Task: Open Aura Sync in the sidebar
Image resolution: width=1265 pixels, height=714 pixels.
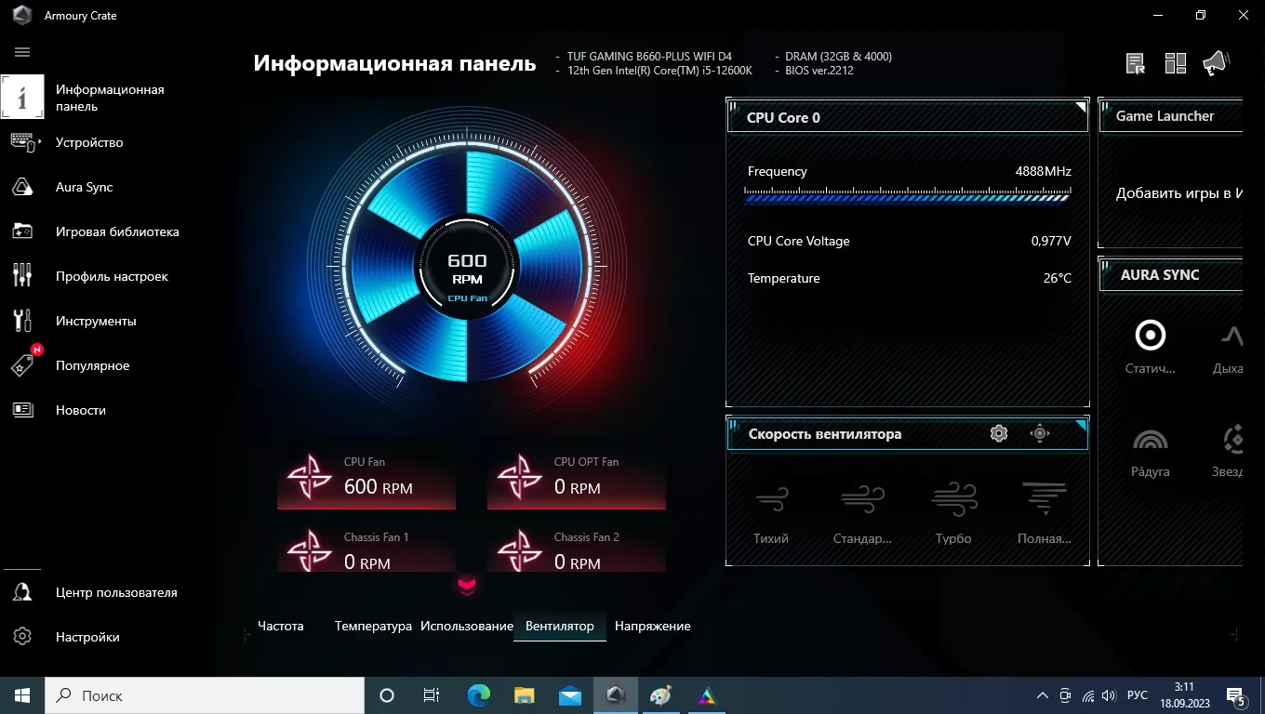Action: click(84, 187)
